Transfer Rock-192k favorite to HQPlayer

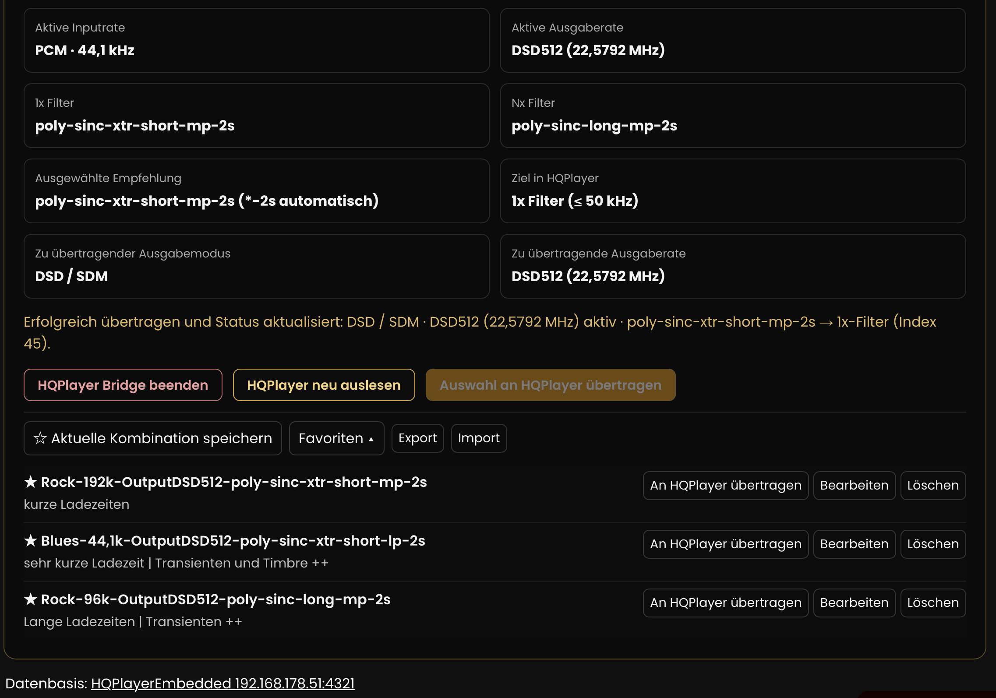coord(726,485)
